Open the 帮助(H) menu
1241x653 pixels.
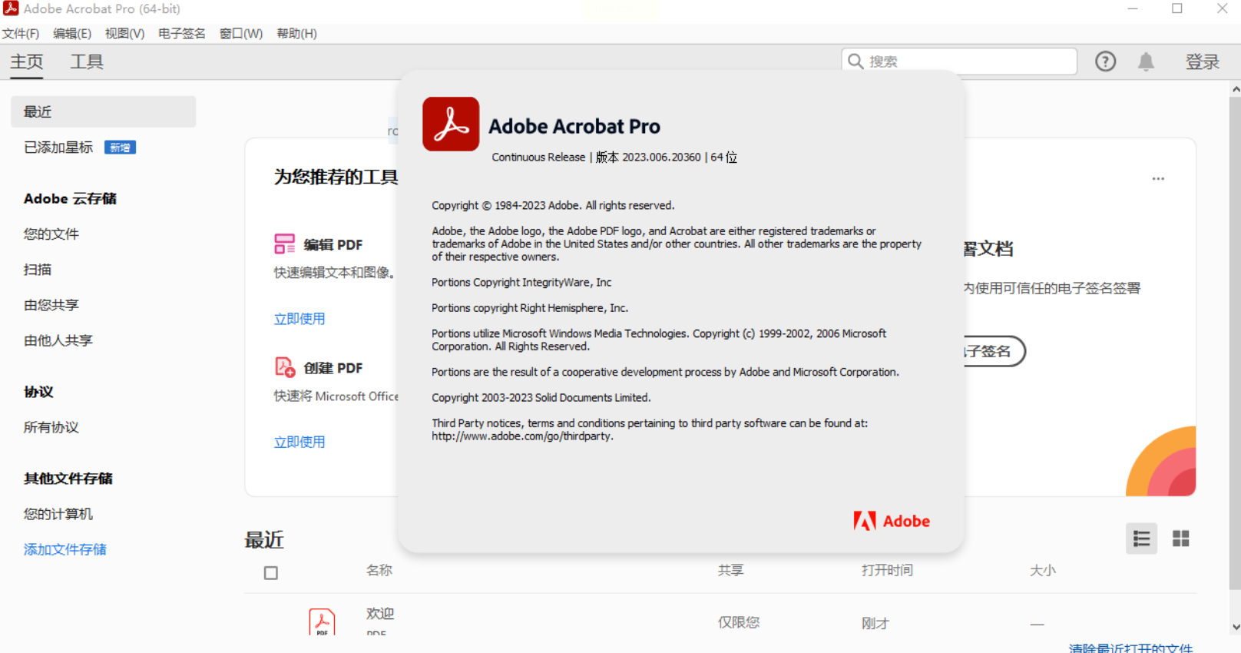click(x=296, y=34)
